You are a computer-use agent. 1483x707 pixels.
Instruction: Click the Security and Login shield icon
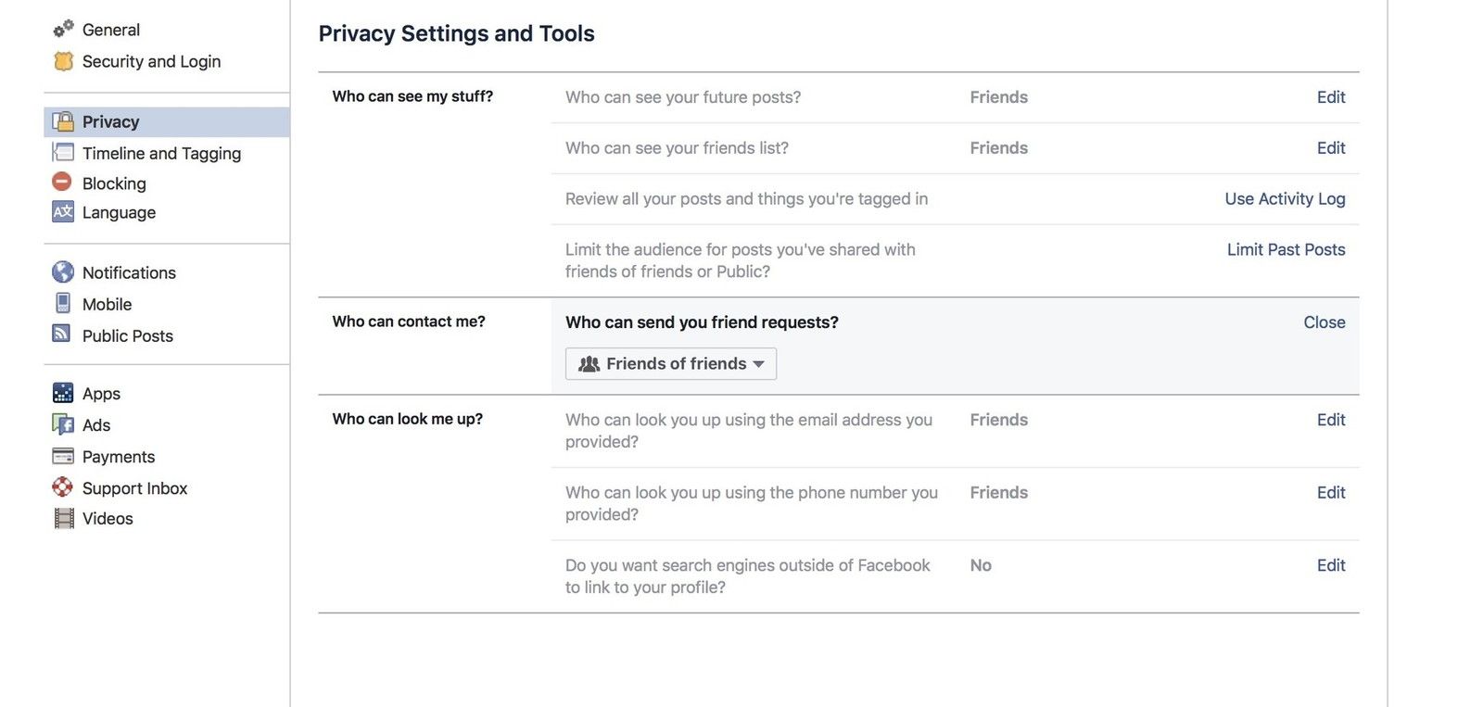[63, 61]
